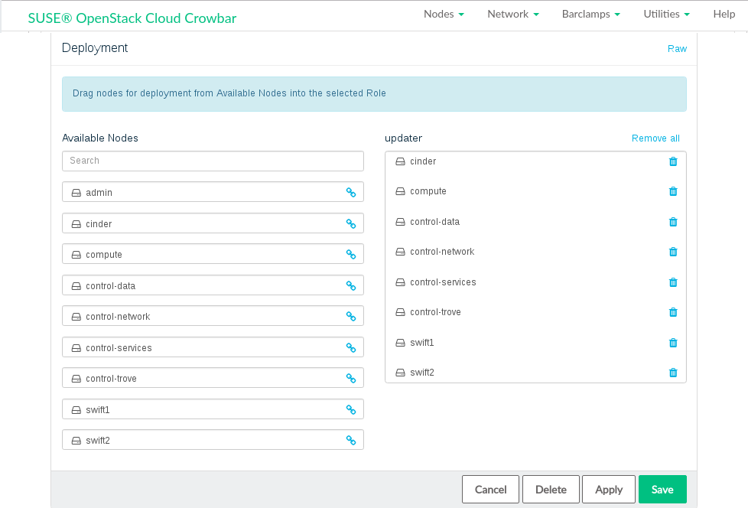The image size is (748, 508).
Task: Trash the control-network entry in updater
Action: pos(673,252)
